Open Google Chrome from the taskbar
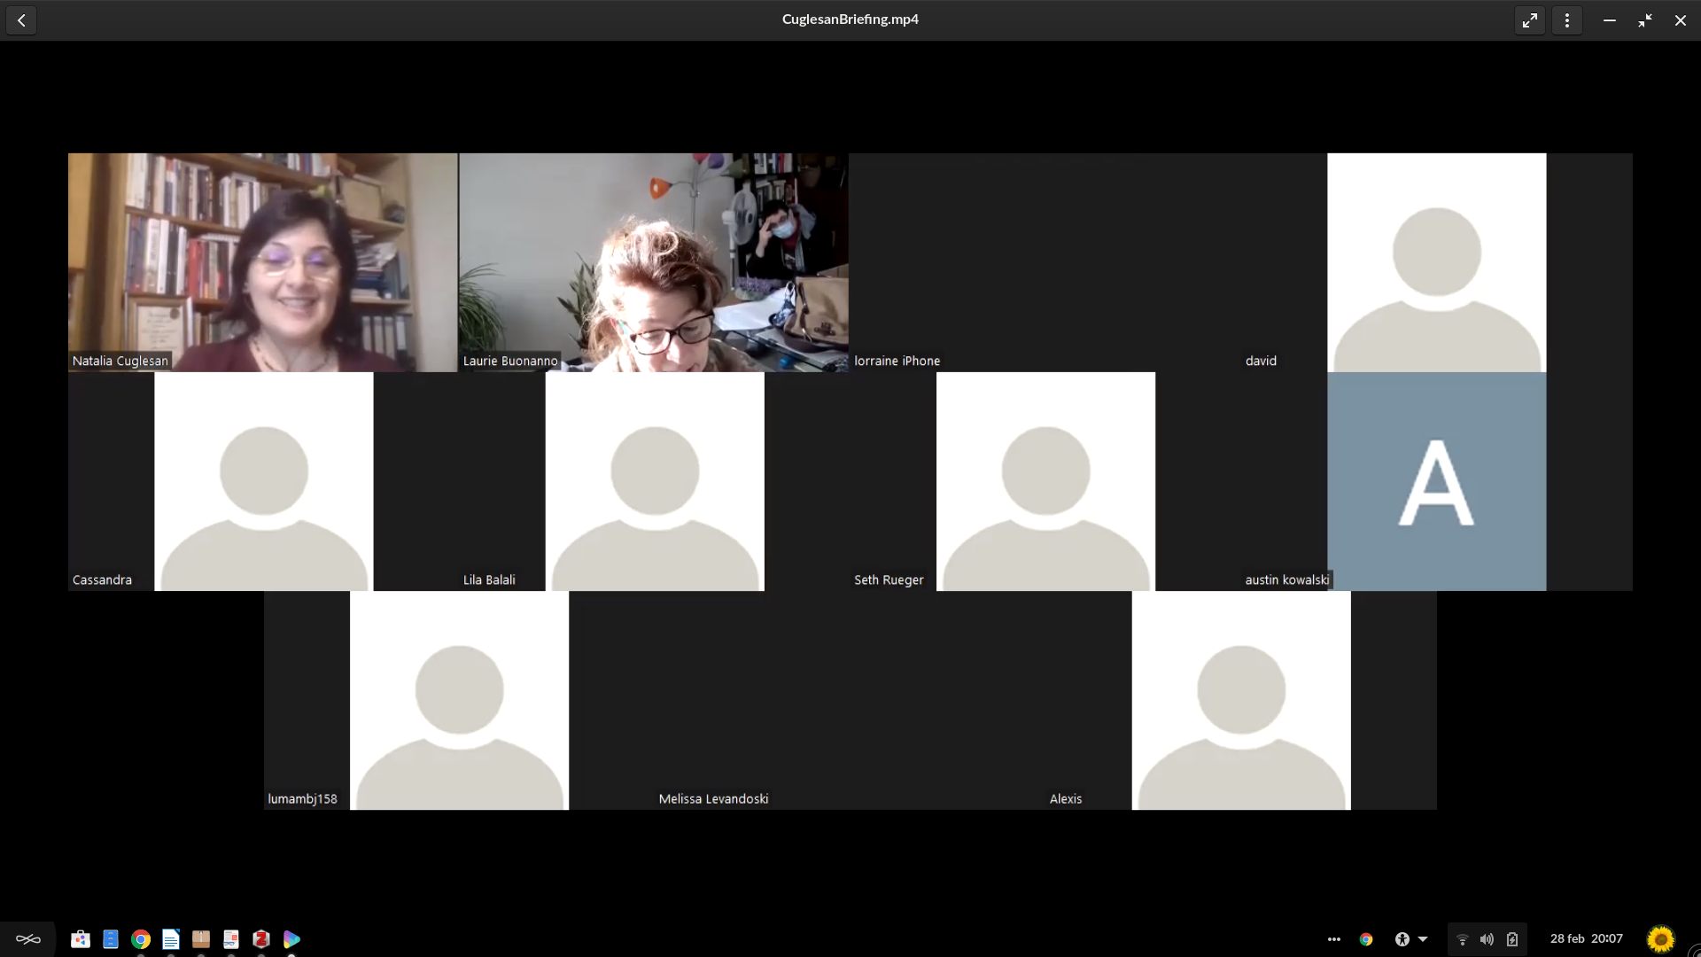Viewport: 1701px width, 957px height. point(141,939)
